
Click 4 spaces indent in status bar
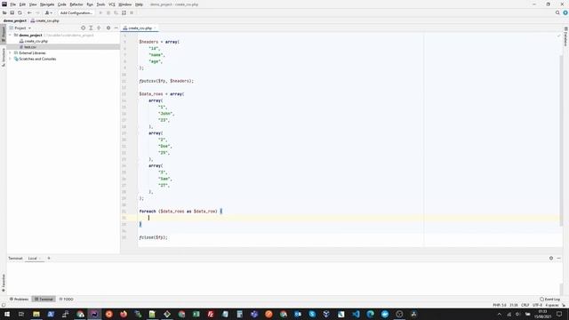click(x=551, y=305)
